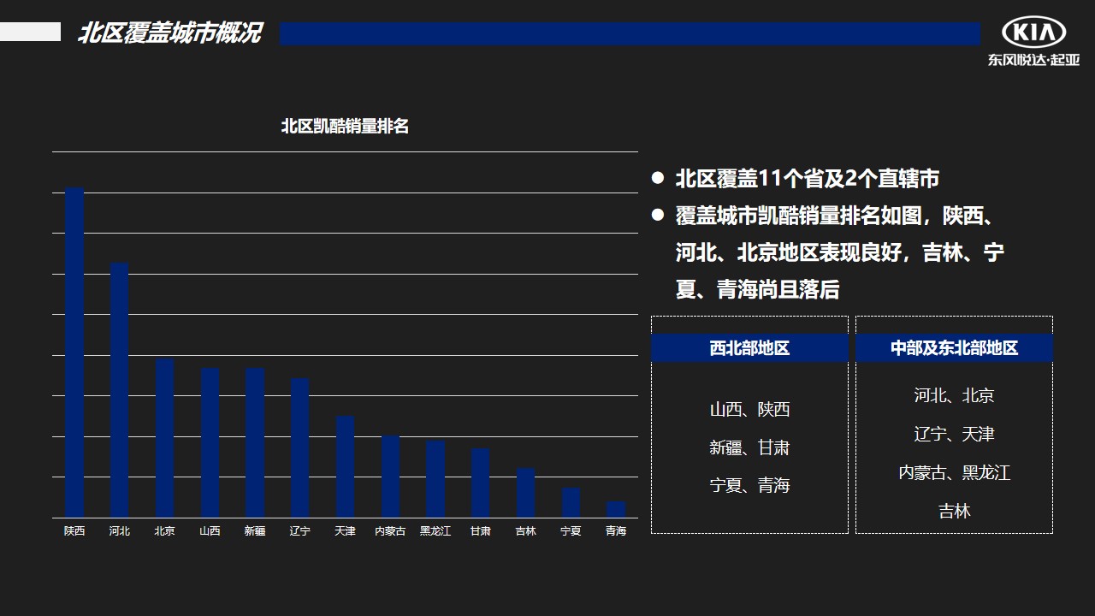Click the text 内蒙古、黑龙江
Image resolution: width=1095 pixels, height=616 pixels.
click(954, 472)
